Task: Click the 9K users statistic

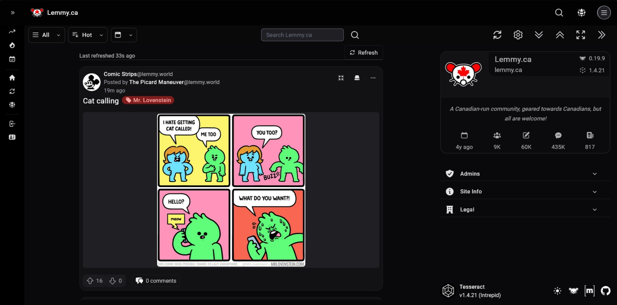Action: click(497, 141)
